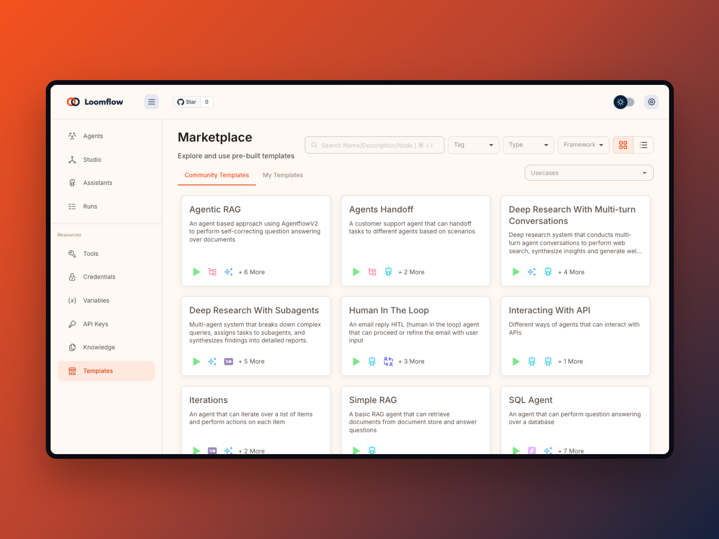Click the purple function icon on SQL Agent card
The width and height of the screenshot is (719, 539).
coord(532,450)
